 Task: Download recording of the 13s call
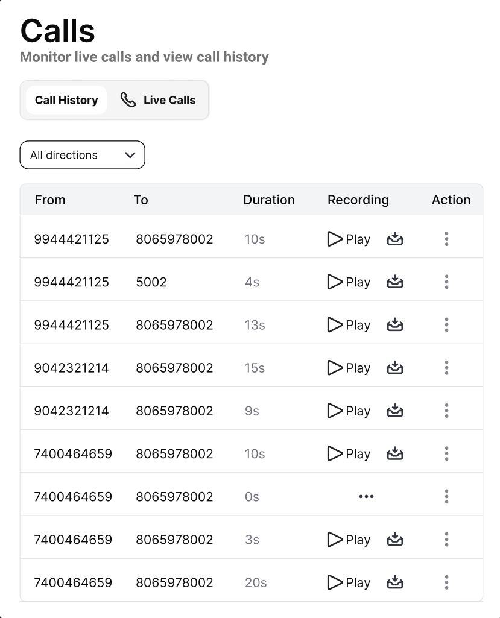[x=394, y=325]
